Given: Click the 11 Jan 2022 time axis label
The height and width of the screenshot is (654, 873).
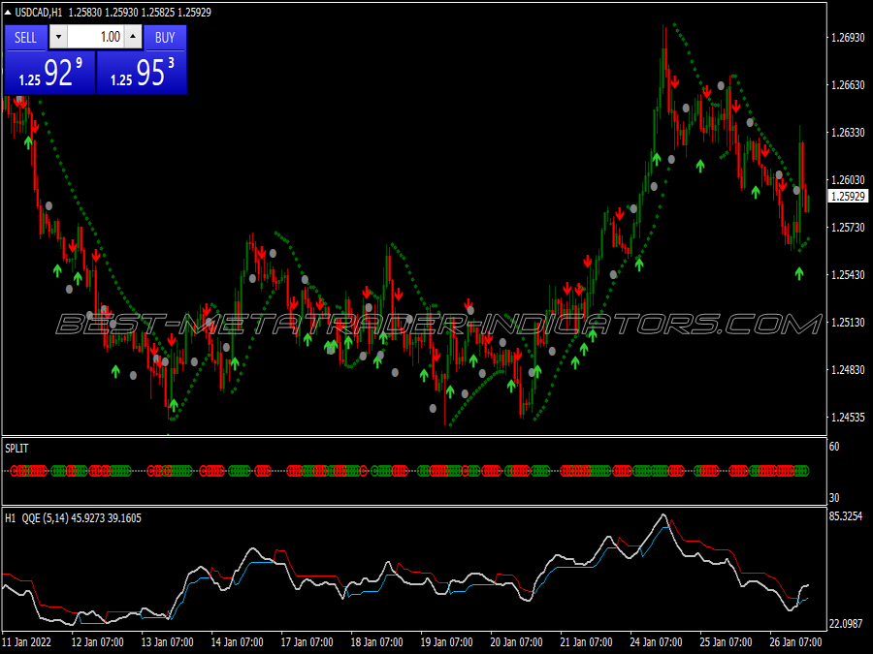Looking at the screenshot, I should (27, 642).
